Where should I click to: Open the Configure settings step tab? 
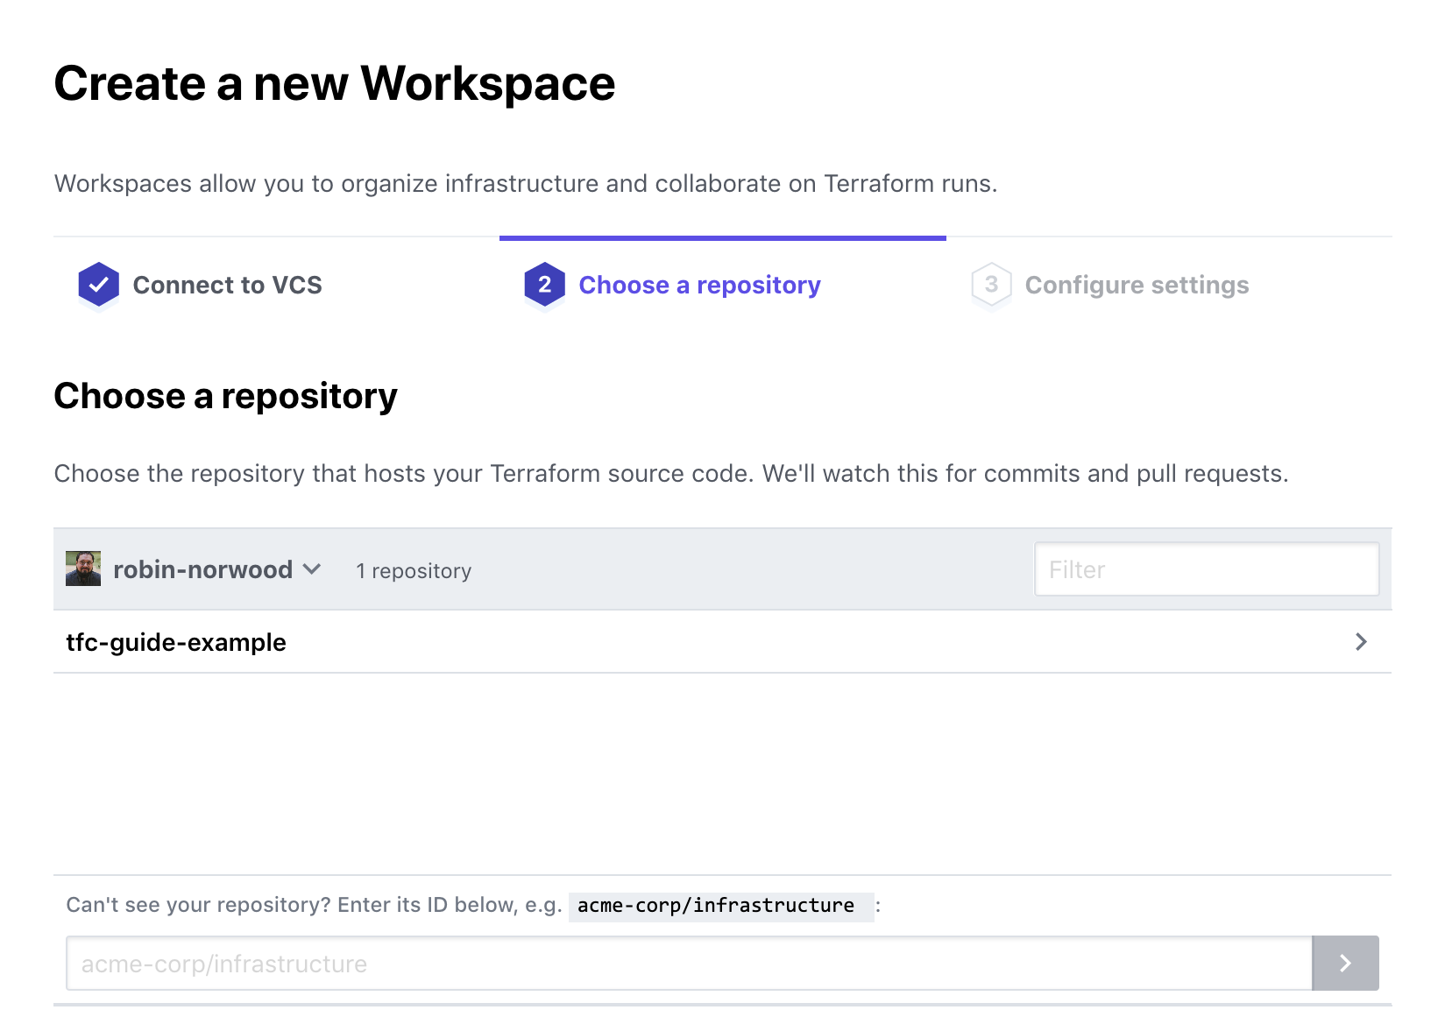[1137, 286]
